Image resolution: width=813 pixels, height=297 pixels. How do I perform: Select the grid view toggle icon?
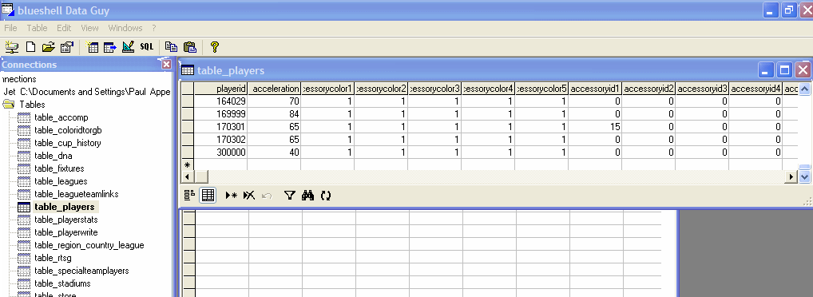[x=208, y=196]
